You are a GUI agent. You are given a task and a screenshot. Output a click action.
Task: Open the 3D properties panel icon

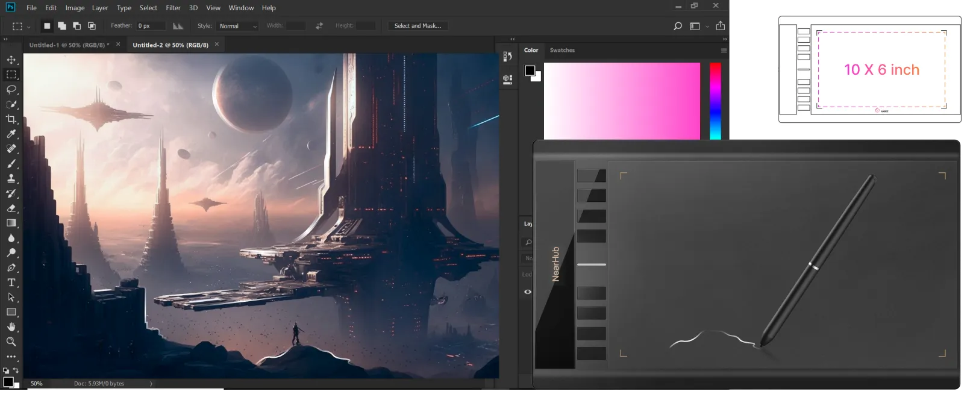[x=508, y=79]
